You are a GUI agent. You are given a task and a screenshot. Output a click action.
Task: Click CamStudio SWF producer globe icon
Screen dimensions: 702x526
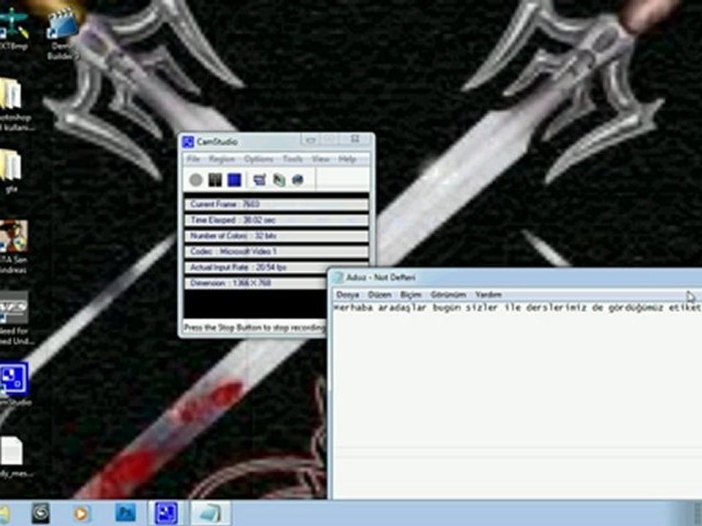pyautogui.click(x=298, y=180)
